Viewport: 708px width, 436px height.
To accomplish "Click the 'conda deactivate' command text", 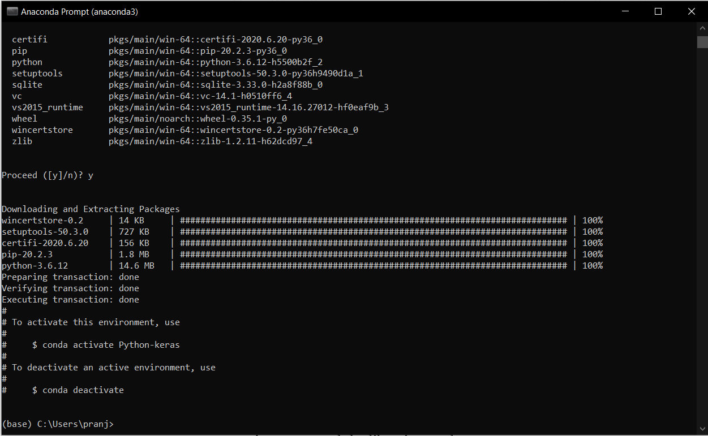I will tap(83, 390).
